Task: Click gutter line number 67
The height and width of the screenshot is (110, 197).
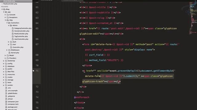Action: pyautogui.click(x=37, y=44)
